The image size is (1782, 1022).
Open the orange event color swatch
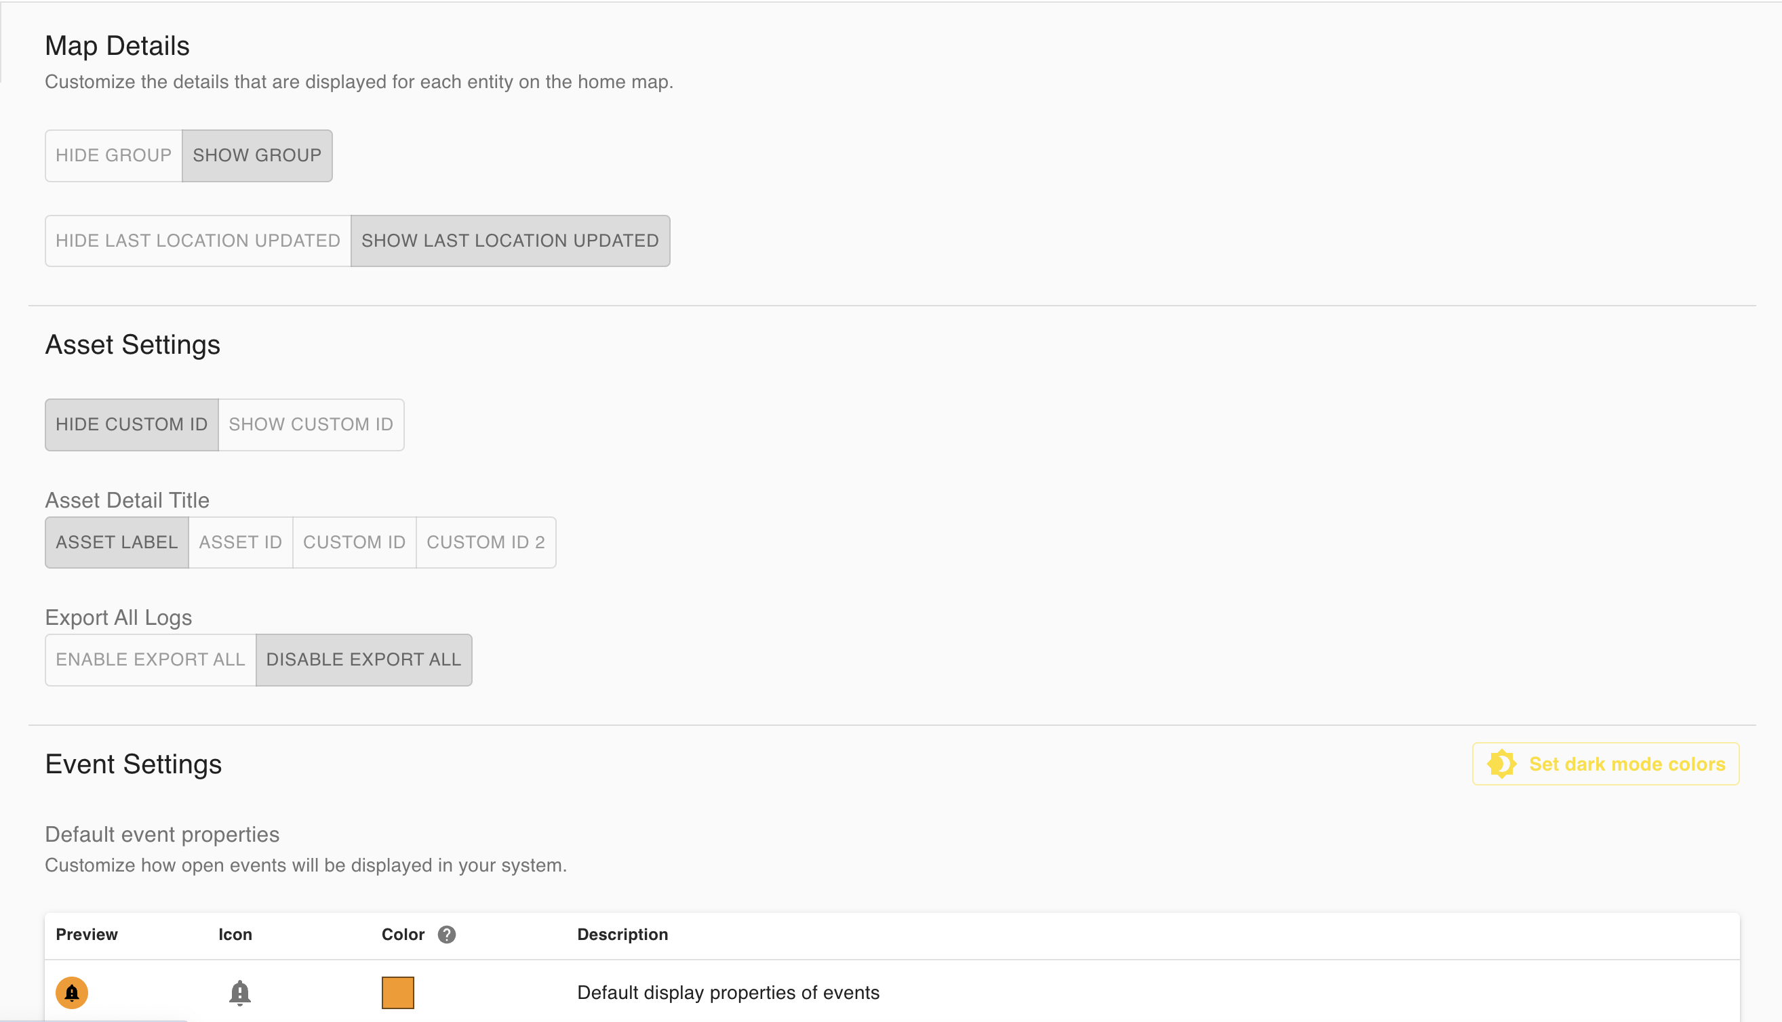tap(397, 992)
